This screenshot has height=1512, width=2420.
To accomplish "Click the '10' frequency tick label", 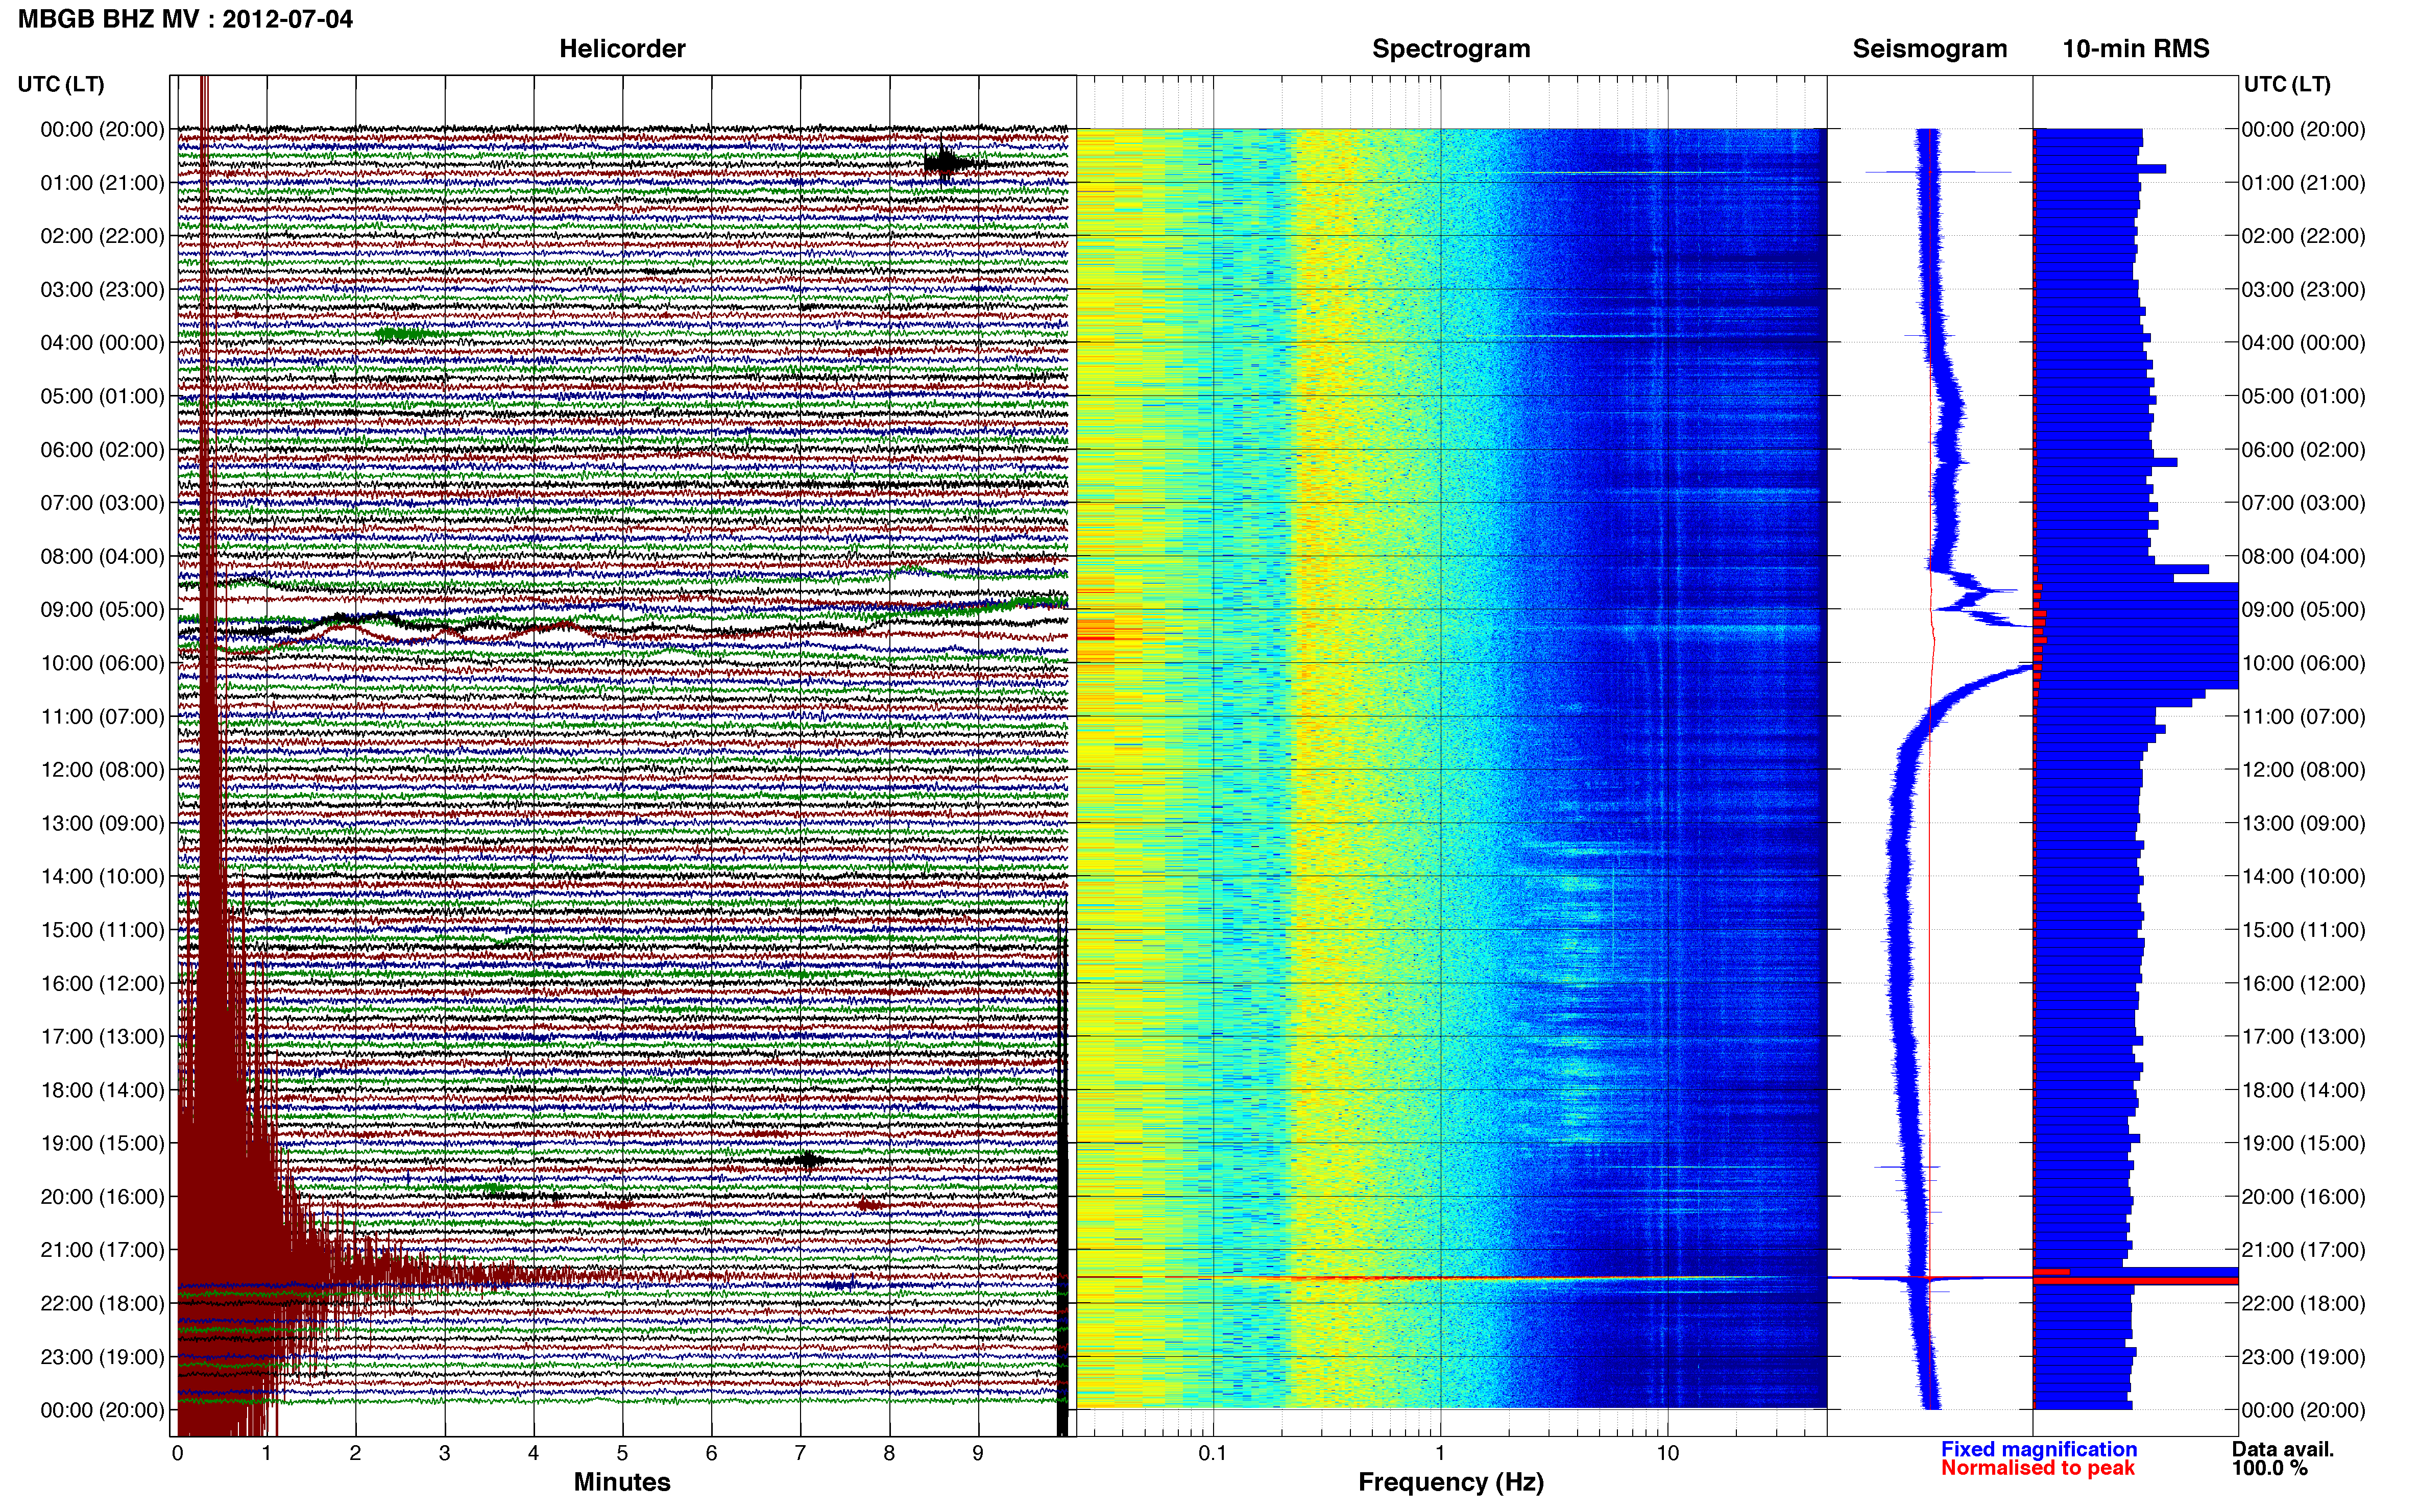I will point(1667,1453).
